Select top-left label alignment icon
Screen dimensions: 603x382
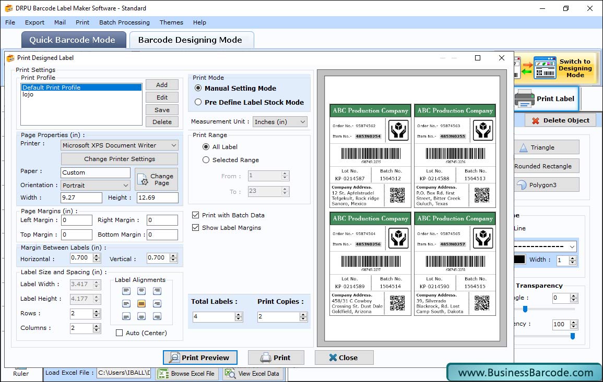126,291
